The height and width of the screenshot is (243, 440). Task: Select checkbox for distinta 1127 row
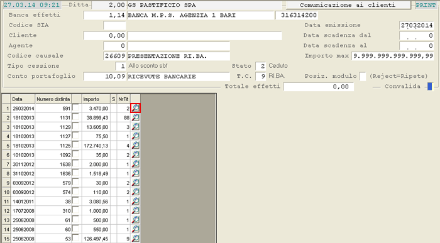click(x=75, y=136)
